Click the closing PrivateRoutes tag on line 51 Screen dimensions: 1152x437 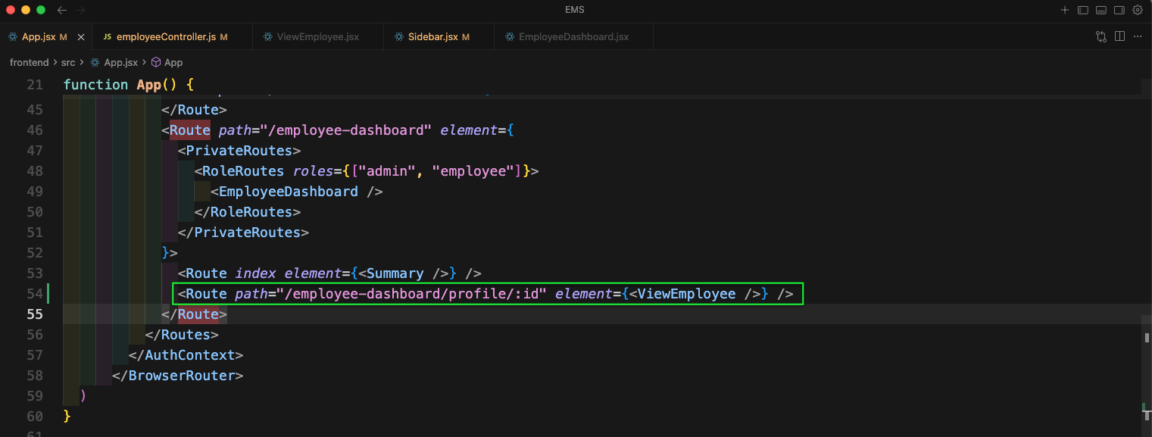click(x=243, y=233)
